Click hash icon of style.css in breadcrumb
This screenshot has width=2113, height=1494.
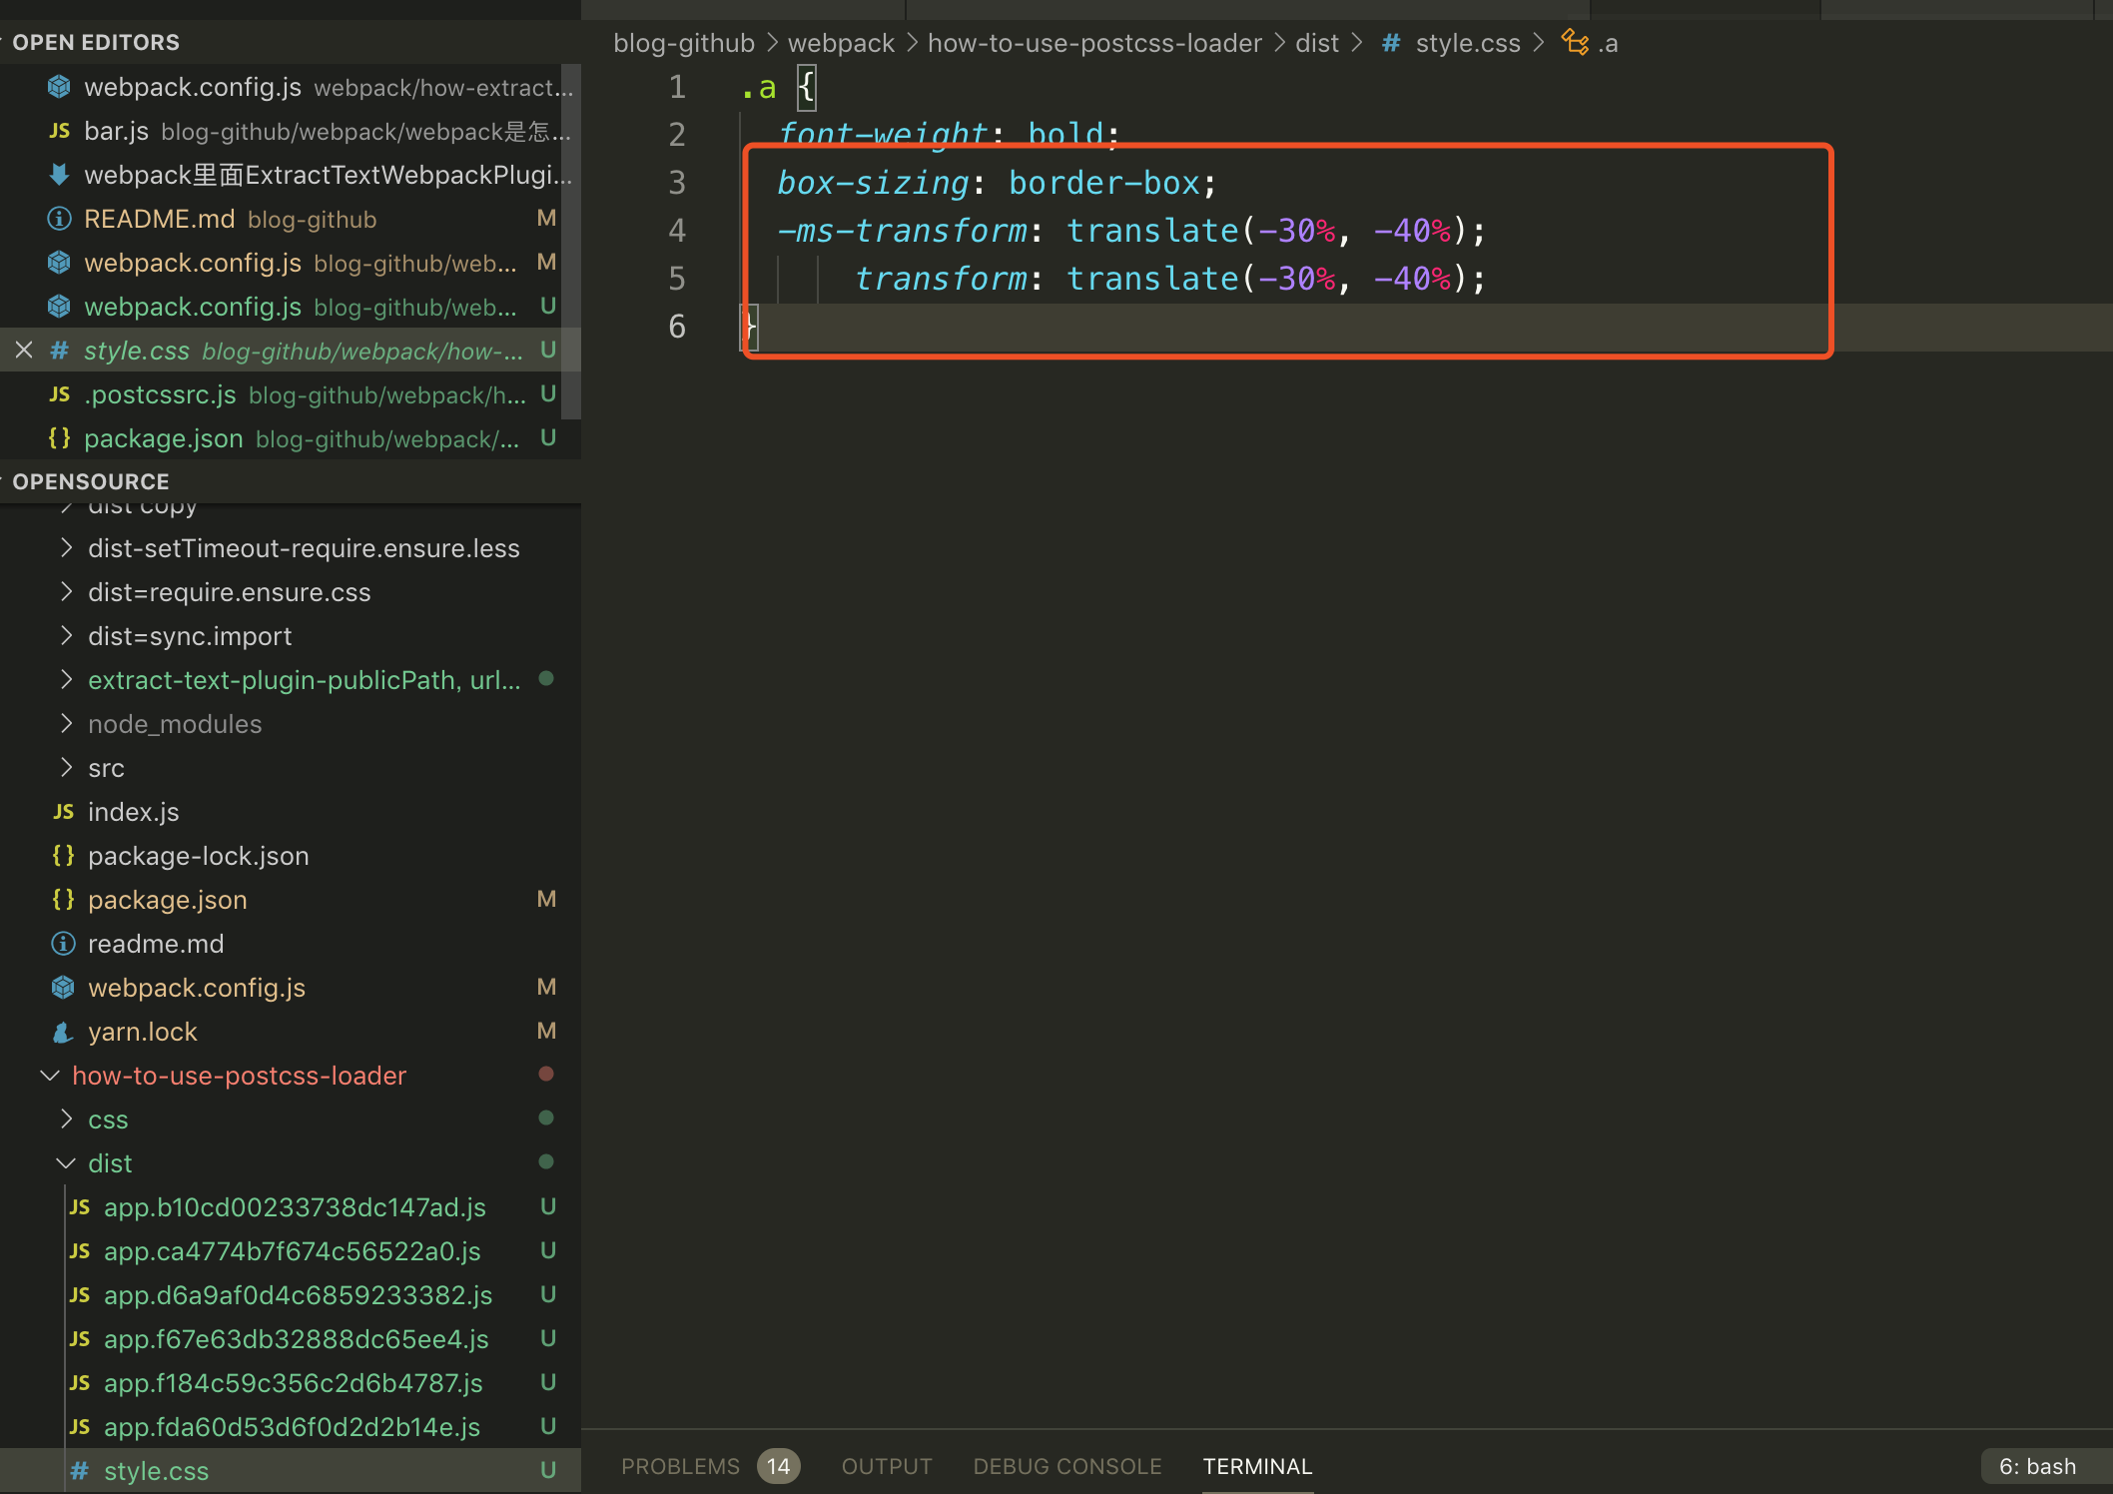point(1390,43)
